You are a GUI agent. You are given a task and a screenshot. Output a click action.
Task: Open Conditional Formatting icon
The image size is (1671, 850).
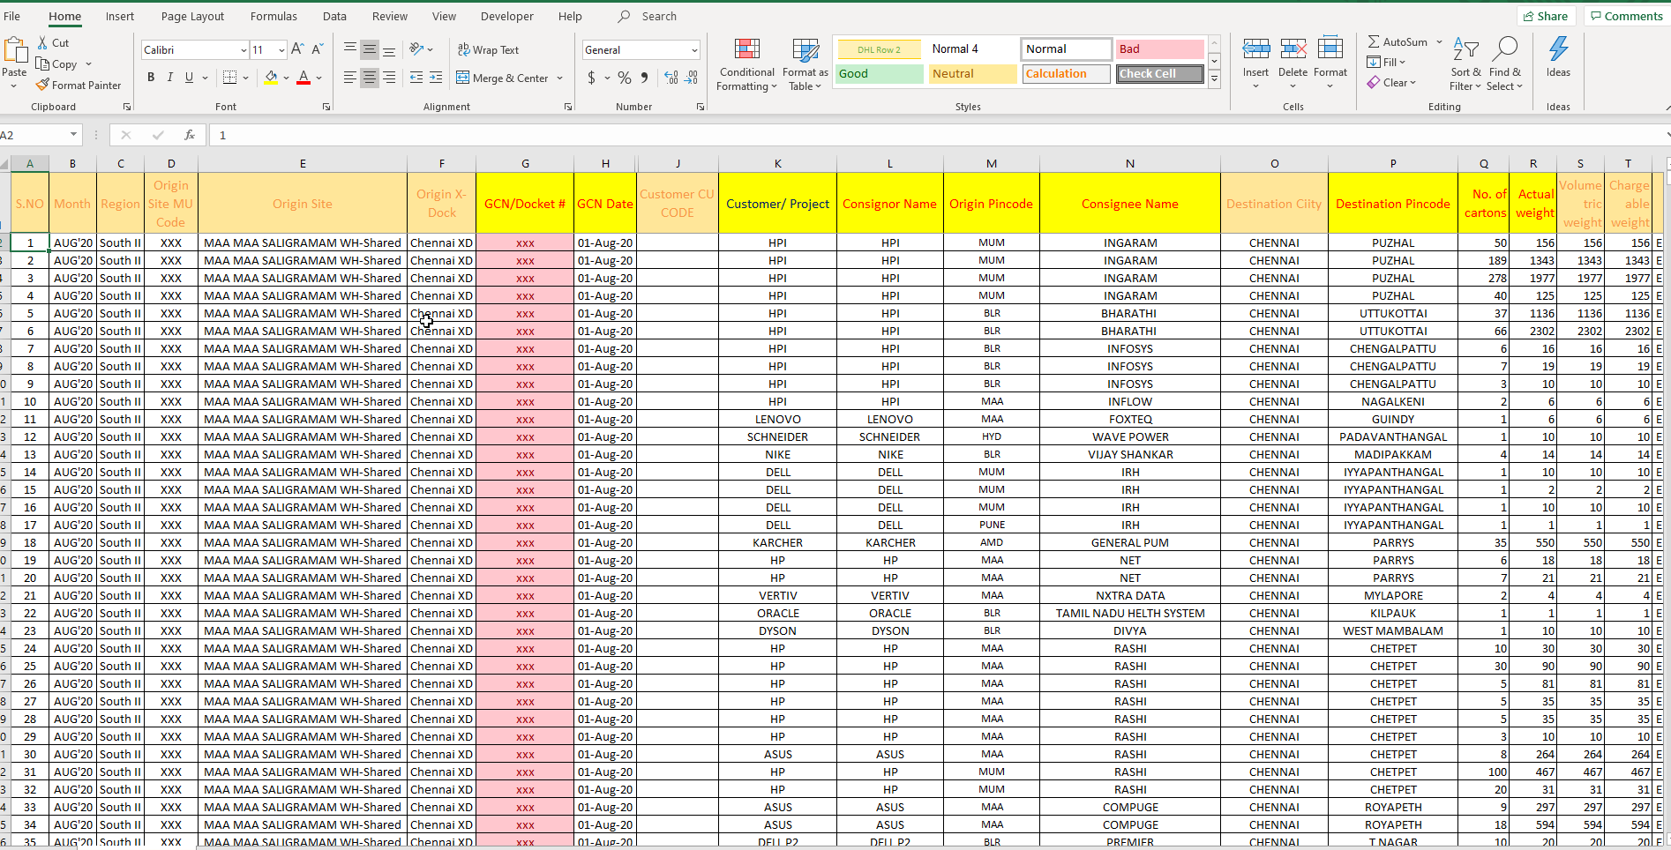[x=747, y=50]
